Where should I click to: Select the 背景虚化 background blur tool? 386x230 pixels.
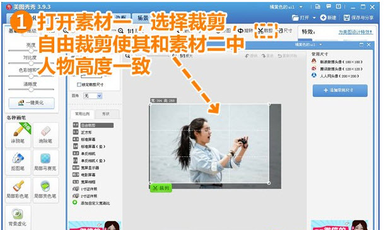tap(18, 217)
